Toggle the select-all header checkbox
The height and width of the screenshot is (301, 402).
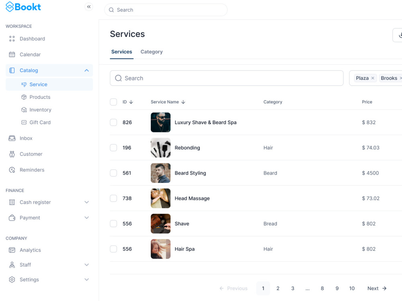tap(113, 102)
